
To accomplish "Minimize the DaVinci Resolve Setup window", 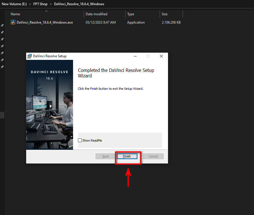I will [135, 56].
